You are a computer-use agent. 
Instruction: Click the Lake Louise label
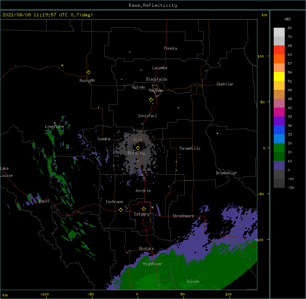[6, 172]
